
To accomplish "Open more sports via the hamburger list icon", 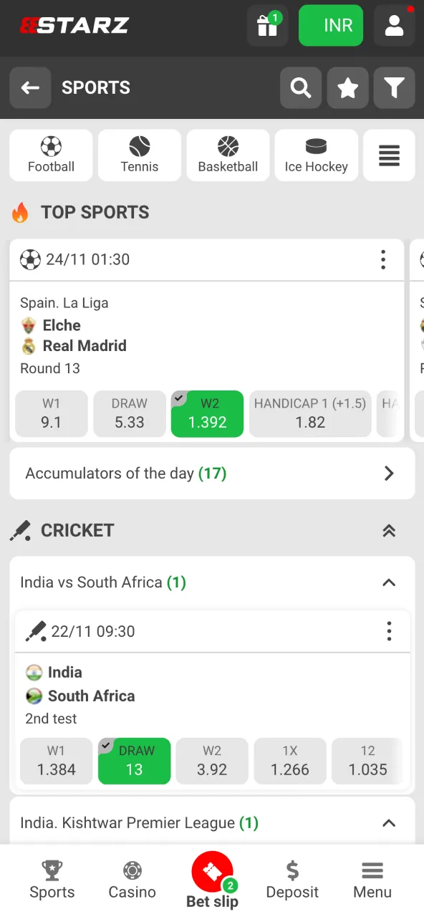I will (389, 155).
